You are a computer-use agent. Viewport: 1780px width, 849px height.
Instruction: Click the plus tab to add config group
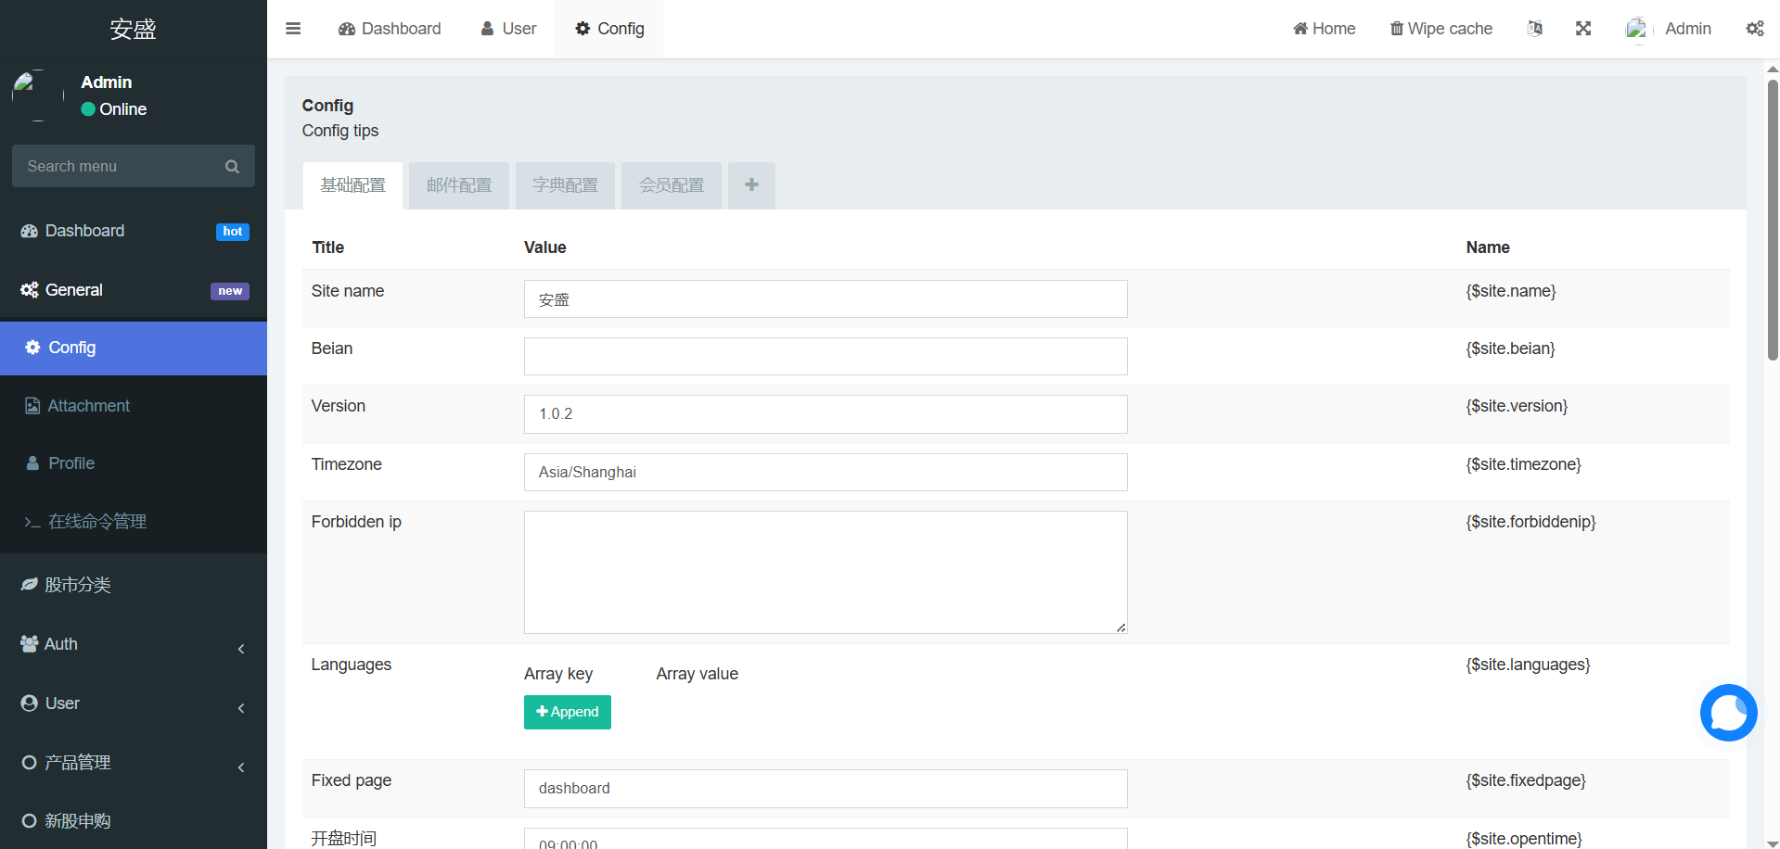[x=751, y=185]
